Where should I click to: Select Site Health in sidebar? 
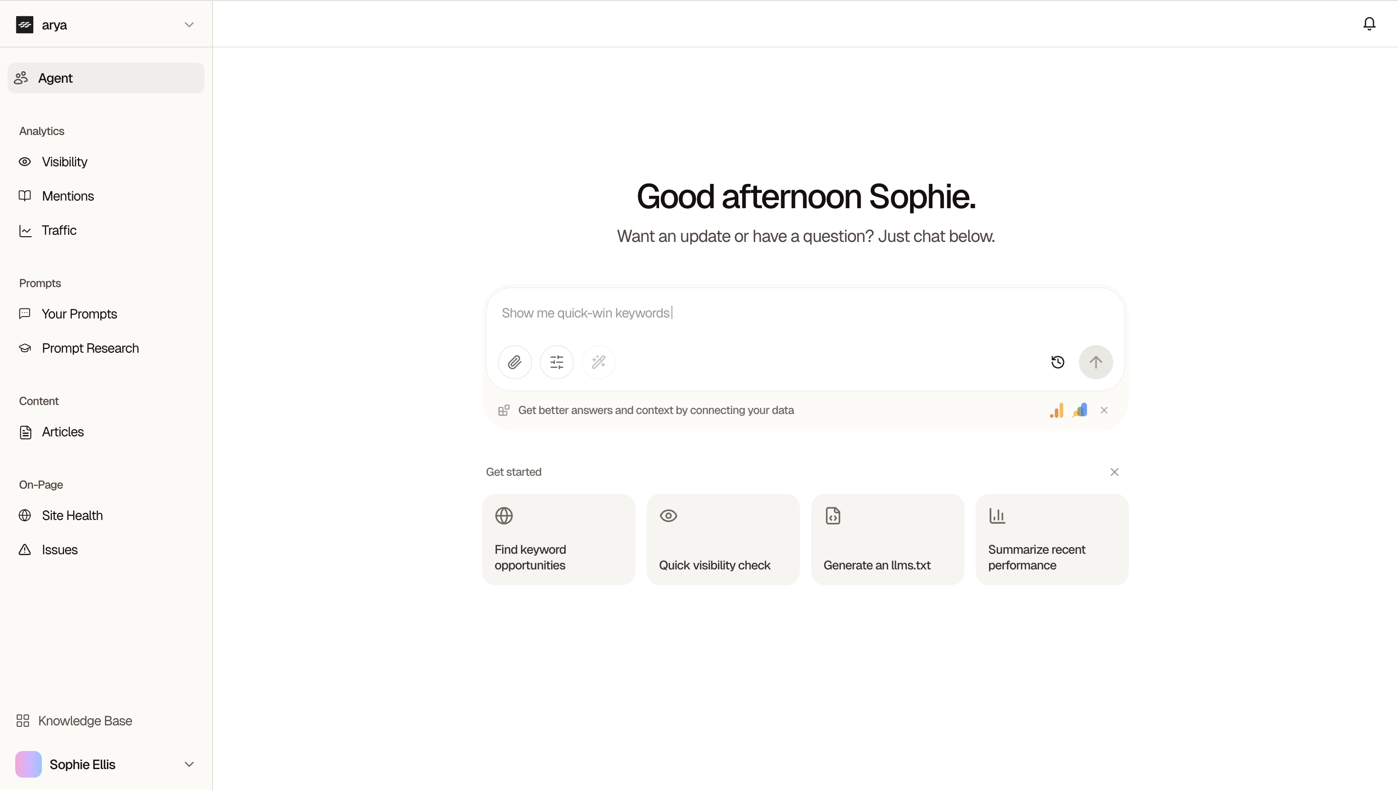pyautogui.click(x=72, y=515)
